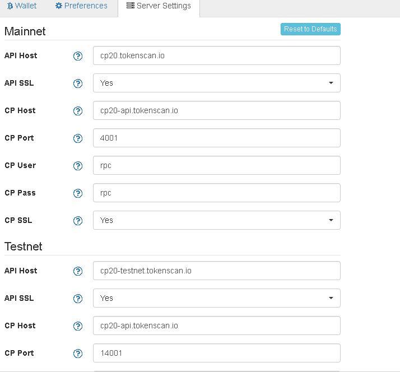Click help icon beside Testnet CP Port
The width and height of the screenshot is (400, 372).
(78, 354)
